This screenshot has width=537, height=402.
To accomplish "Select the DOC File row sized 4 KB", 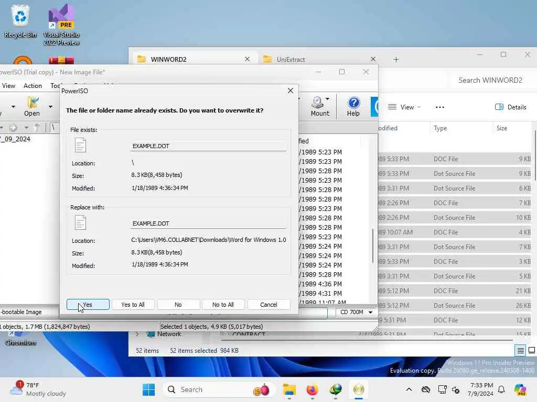I will click(455, 232).
